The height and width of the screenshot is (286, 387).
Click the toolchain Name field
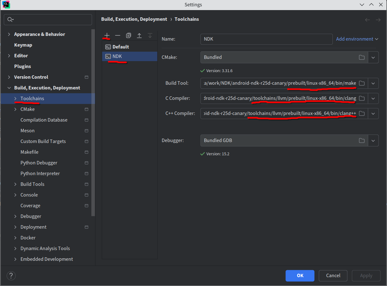click(x=267, y=39)
